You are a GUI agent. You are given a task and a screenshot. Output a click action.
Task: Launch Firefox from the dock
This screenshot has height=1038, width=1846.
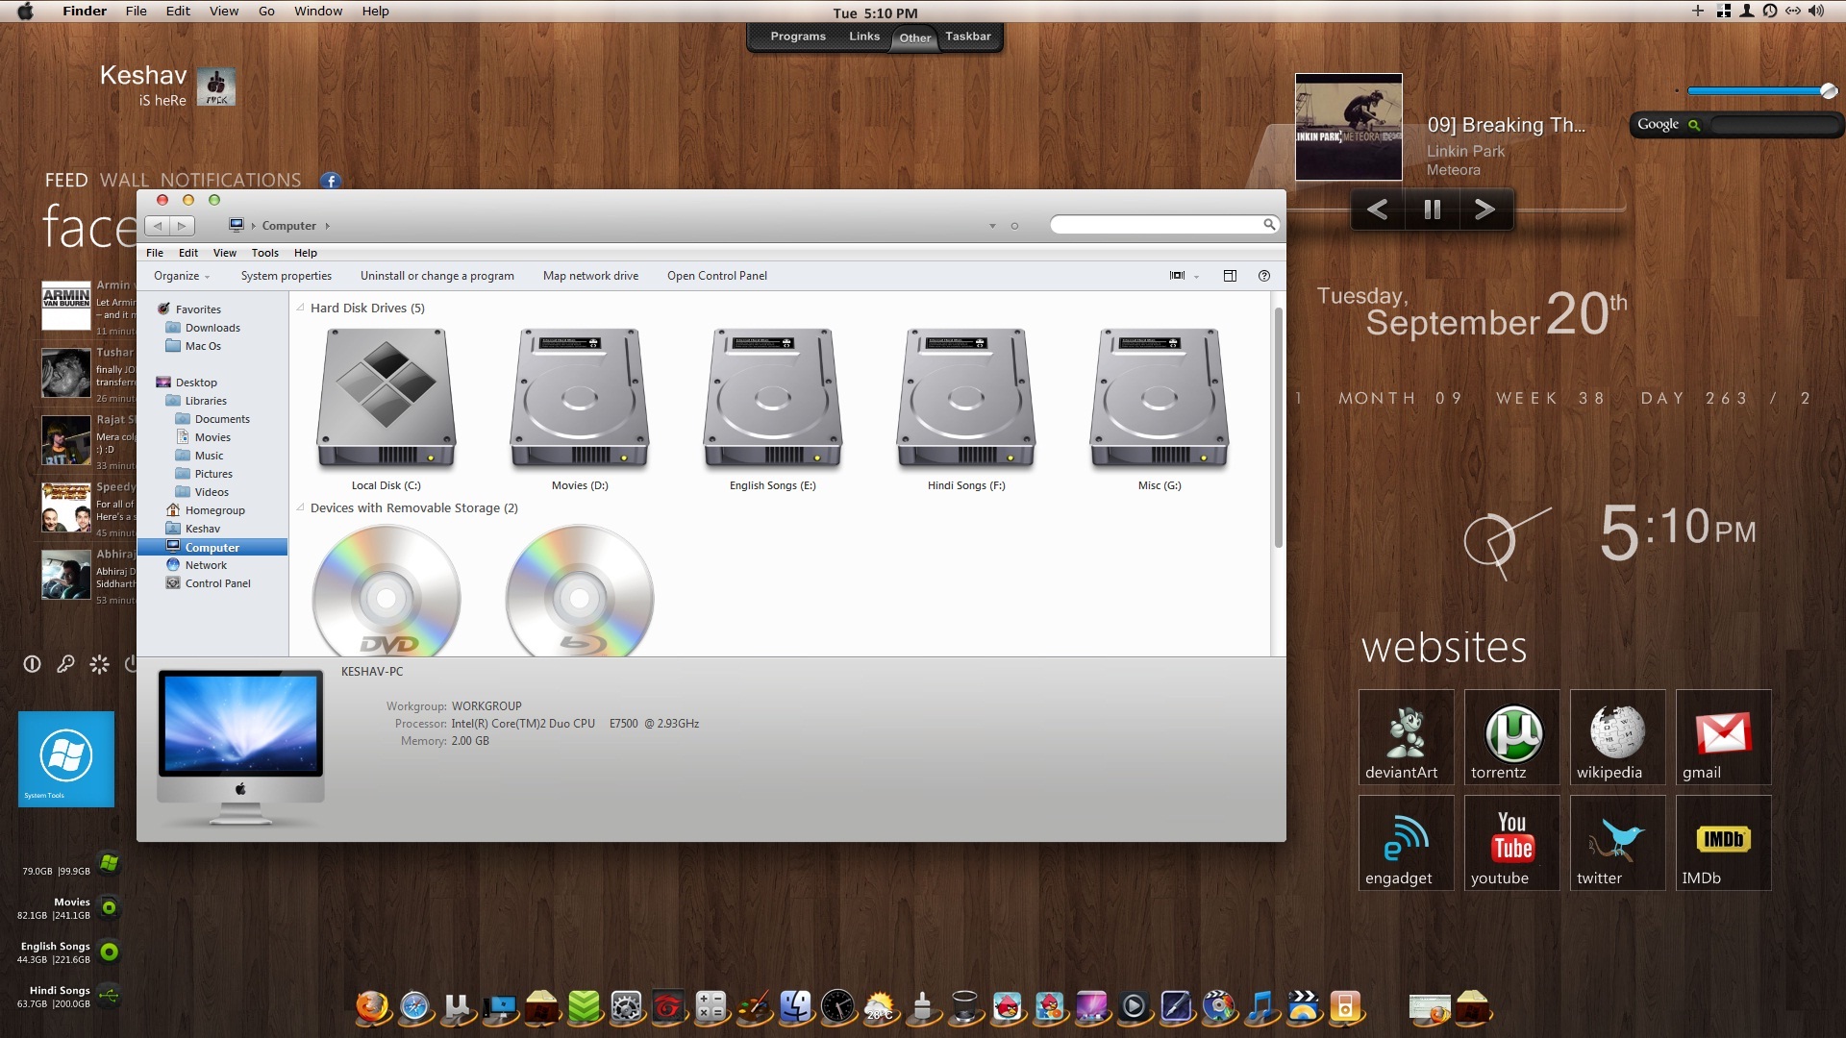click(372, 1006)
